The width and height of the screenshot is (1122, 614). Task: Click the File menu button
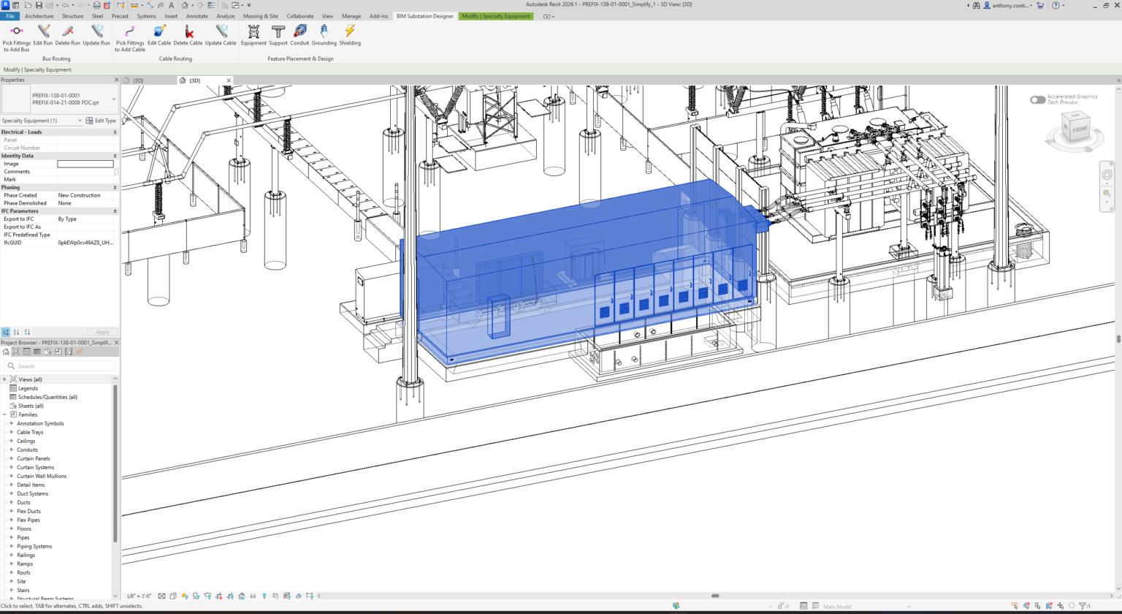(x=10, y=15)
